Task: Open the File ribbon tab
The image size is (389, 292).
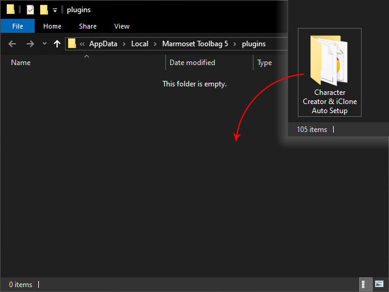Action: pyautogui.click(x=18, y=26)
